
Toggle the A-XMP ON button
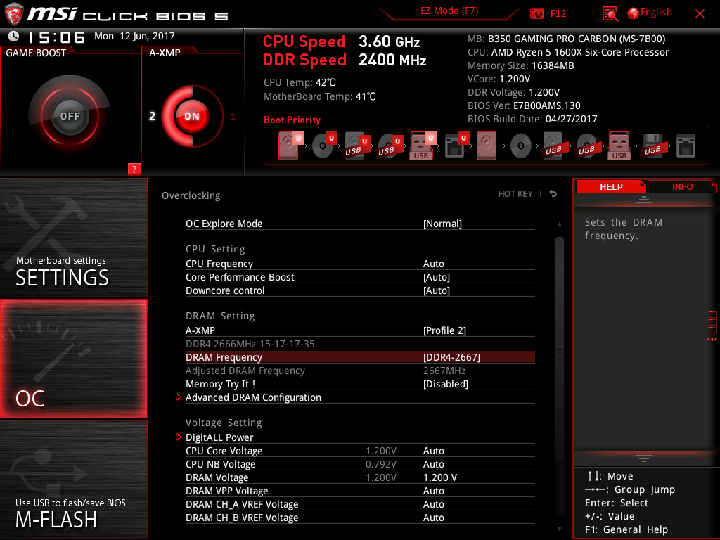pyautogui.click(x=192, y=116)
